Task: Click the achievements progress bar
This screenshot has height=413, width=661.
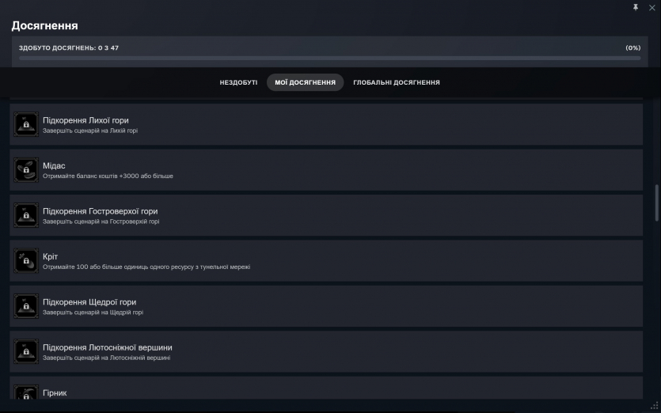Action: click(329, 58)
